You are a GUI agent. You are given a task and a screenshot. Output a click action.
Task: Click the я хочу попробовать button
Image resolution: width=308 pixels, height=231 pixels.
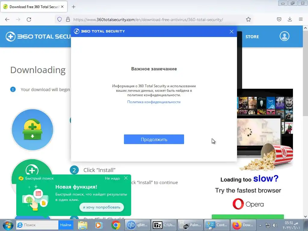point(102,207)
